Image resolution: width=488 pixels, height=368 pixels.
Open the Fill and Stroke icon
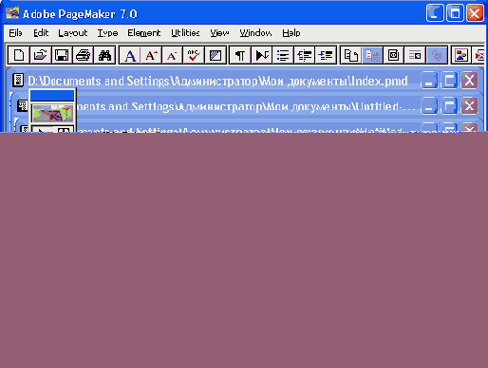[x=216, y=55]
